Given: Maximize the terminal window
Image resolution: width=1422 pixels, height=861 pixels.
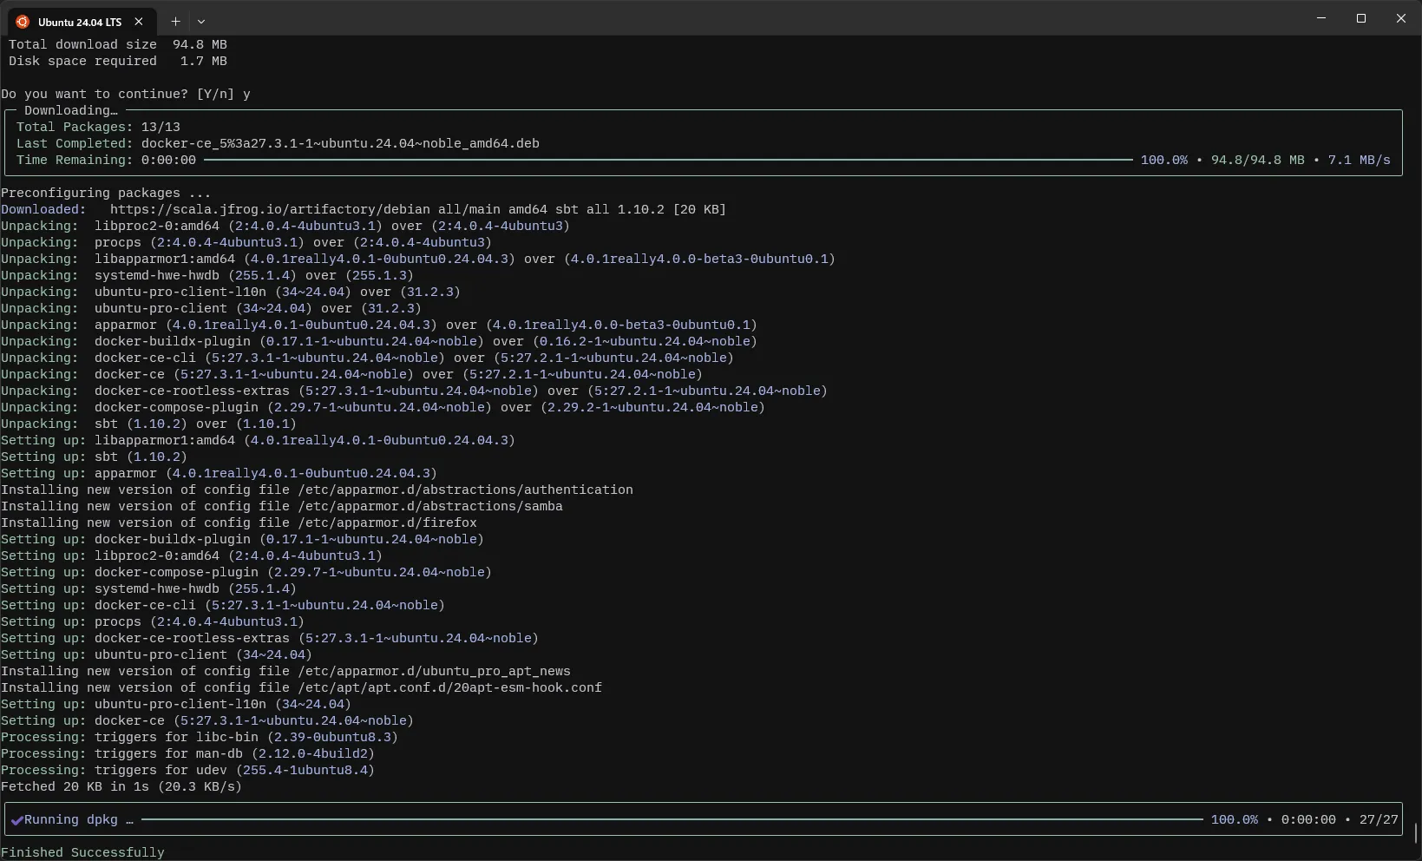Looking at the screenshot, I should [1361, 18].
